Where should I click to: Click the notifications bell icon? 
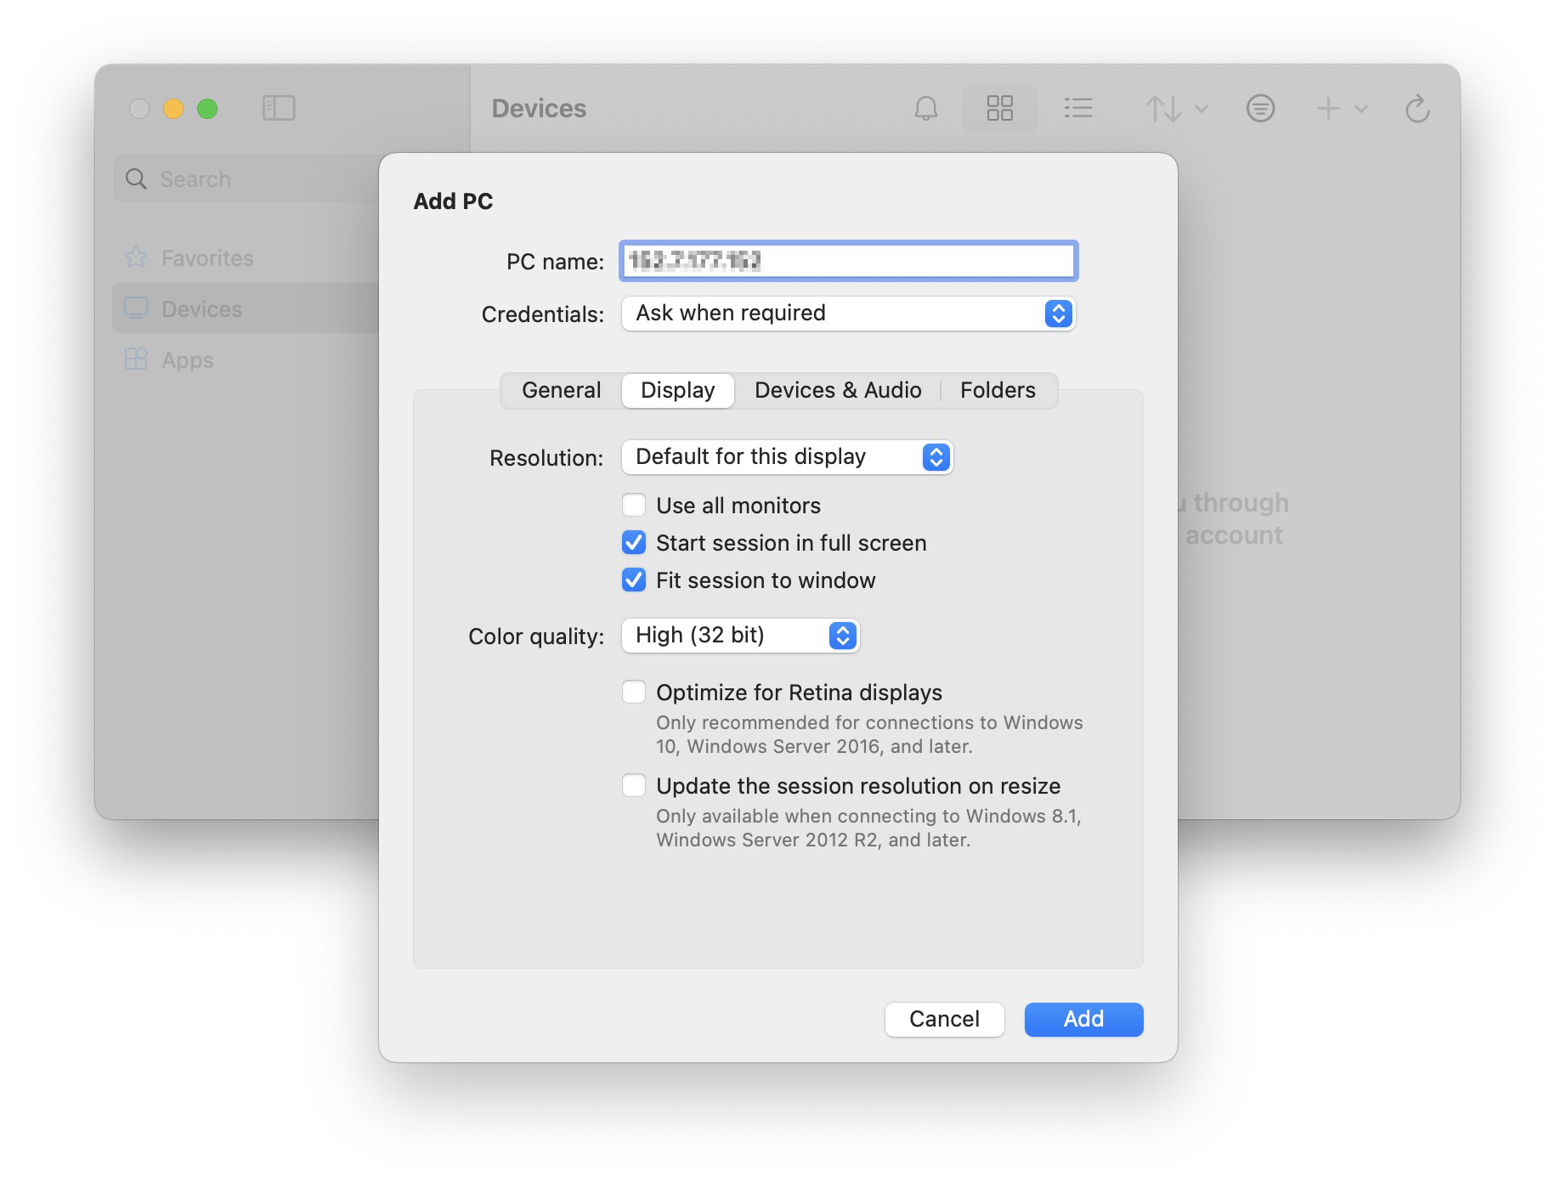925,109
